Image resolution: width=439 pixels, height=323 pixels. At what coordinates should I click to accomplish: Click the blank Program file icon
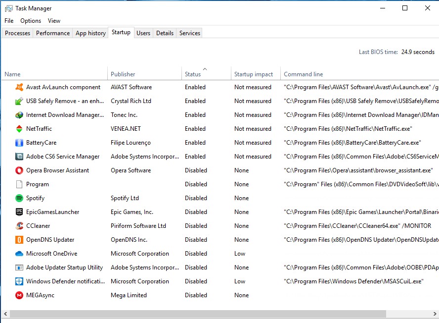click(x=19, y=184)
